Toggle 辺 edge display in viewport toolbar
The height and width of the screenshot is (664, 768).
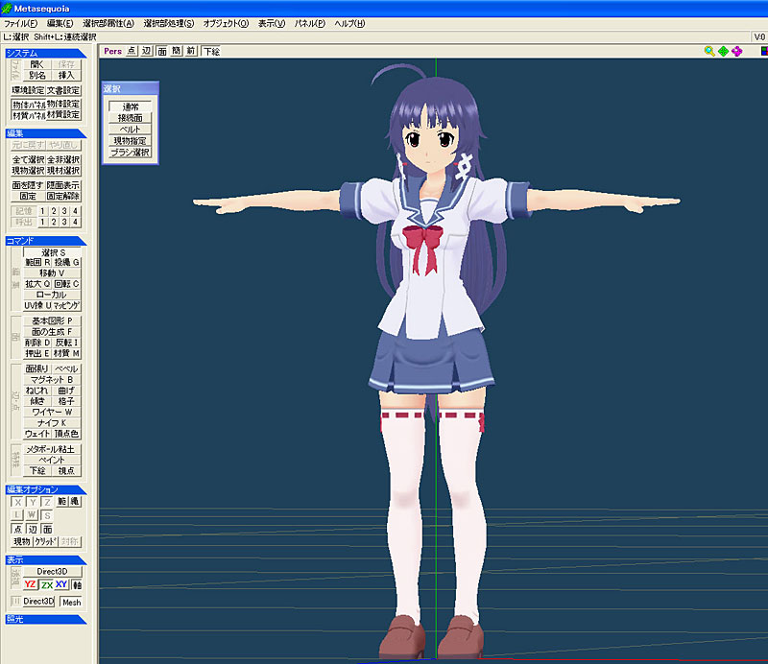click(x=147, y=51)
